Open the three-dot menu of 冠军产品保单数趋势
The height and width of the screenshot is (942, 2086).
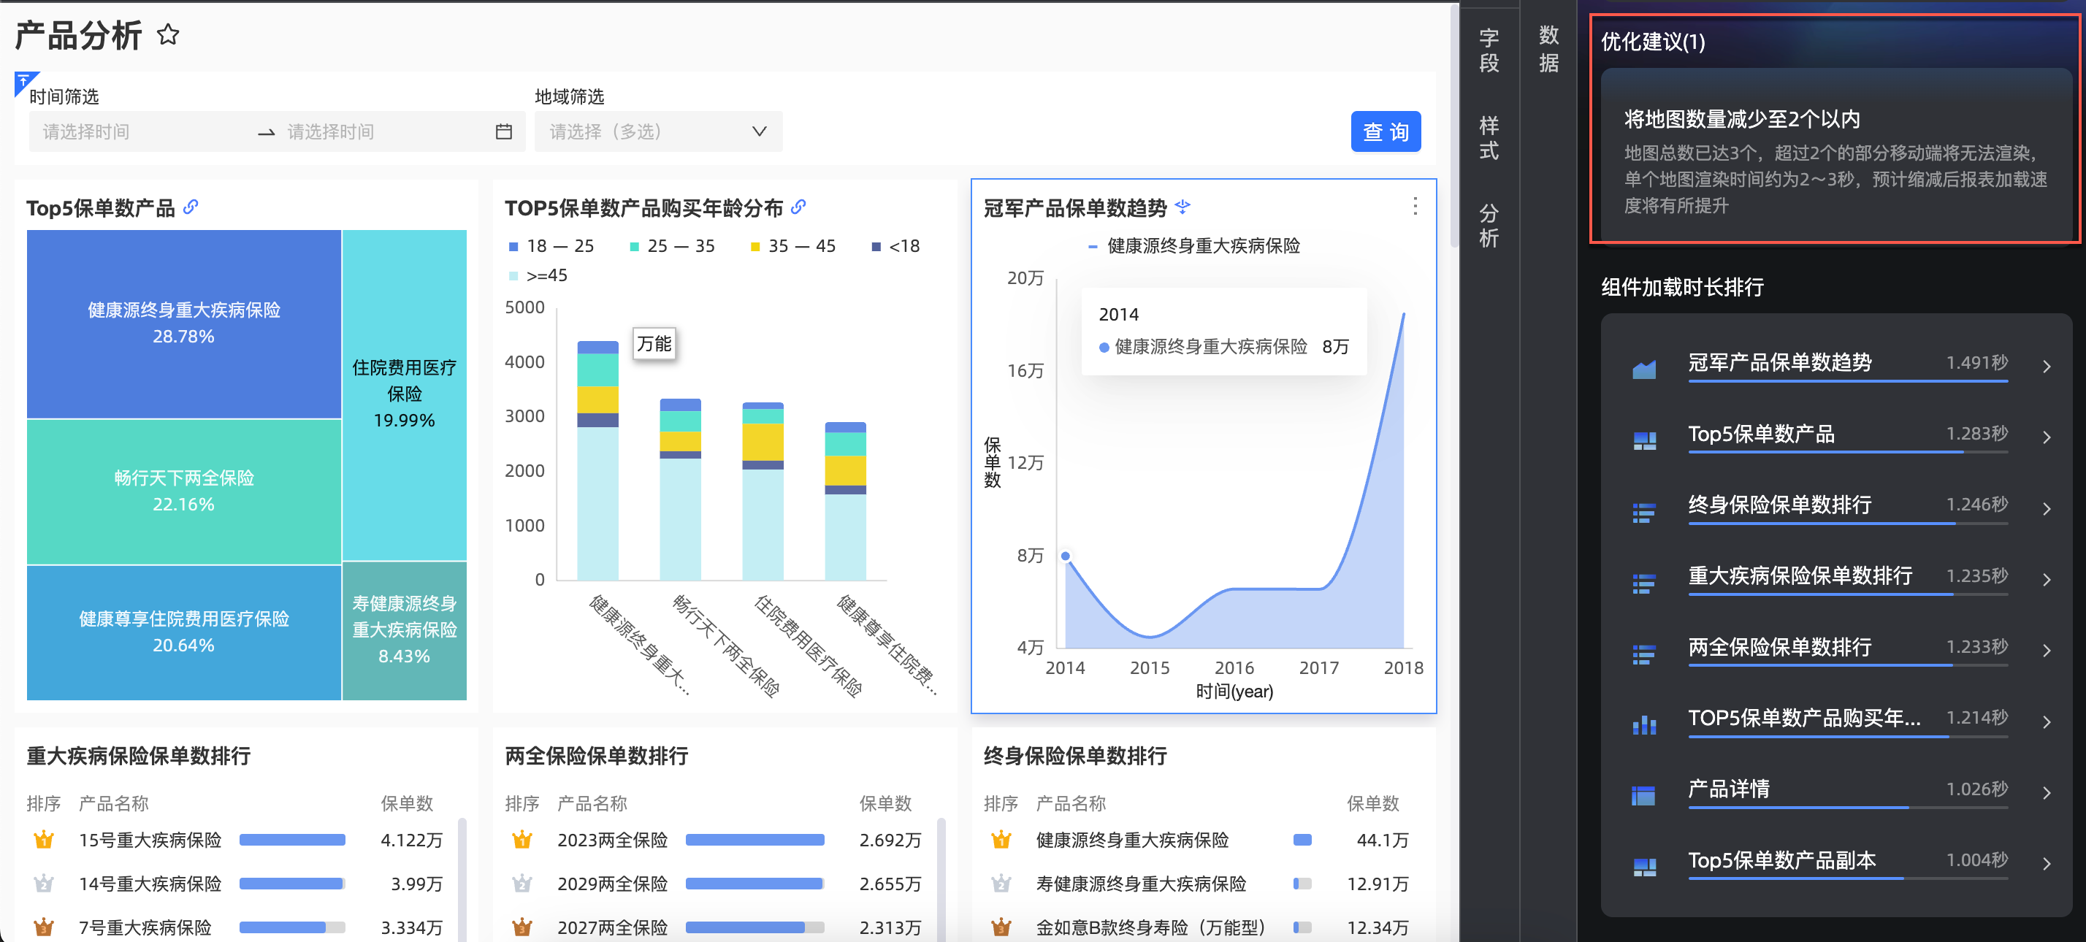(x=1415, y=207)
